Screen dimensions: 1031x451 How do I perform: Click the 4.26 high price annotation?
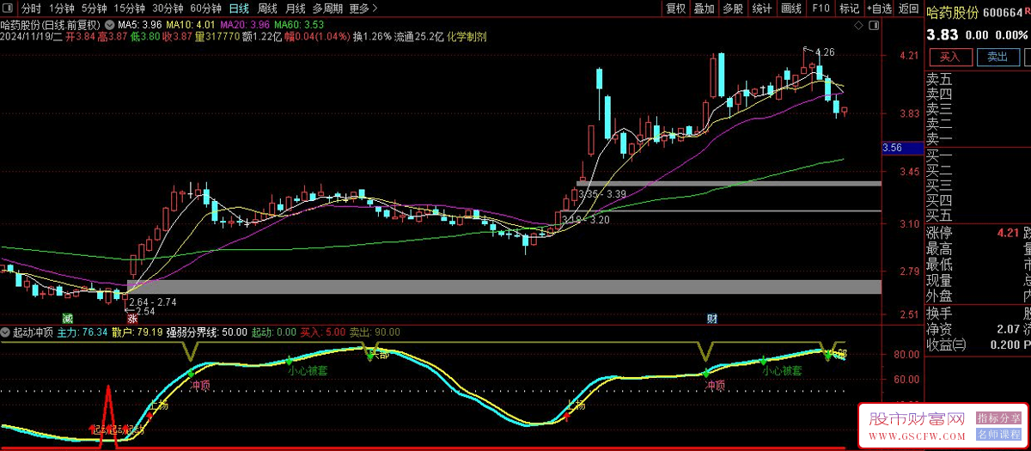click(x=824, y=52)
